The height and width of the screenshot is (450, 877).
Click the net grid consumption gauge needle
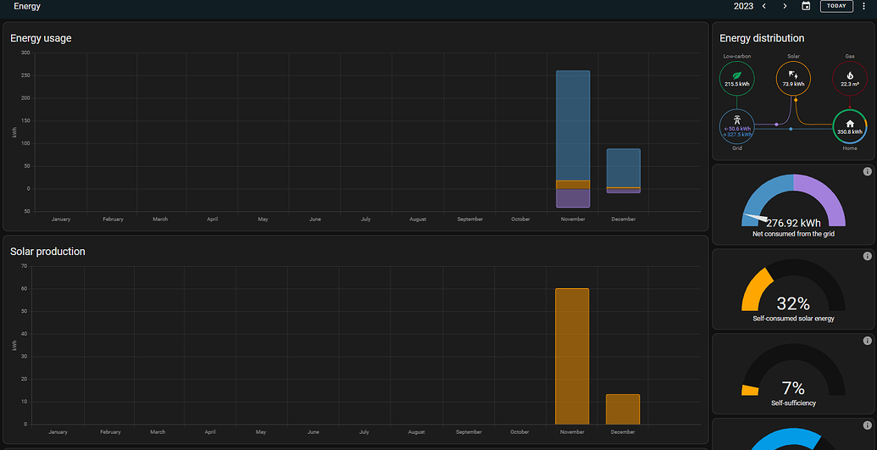coord(757,219)
